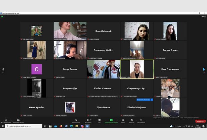
Task: Mute the microphone in Zoom toolbar
Action: tap(6, 120)
